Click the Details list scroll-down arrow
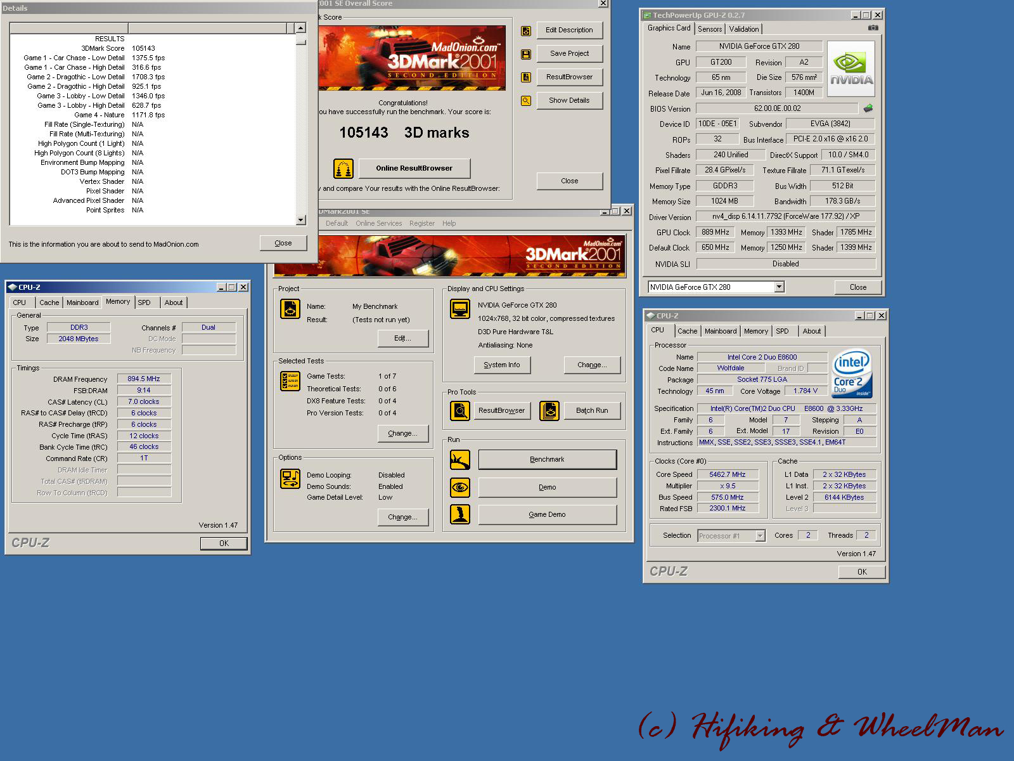 click(300, 220)
